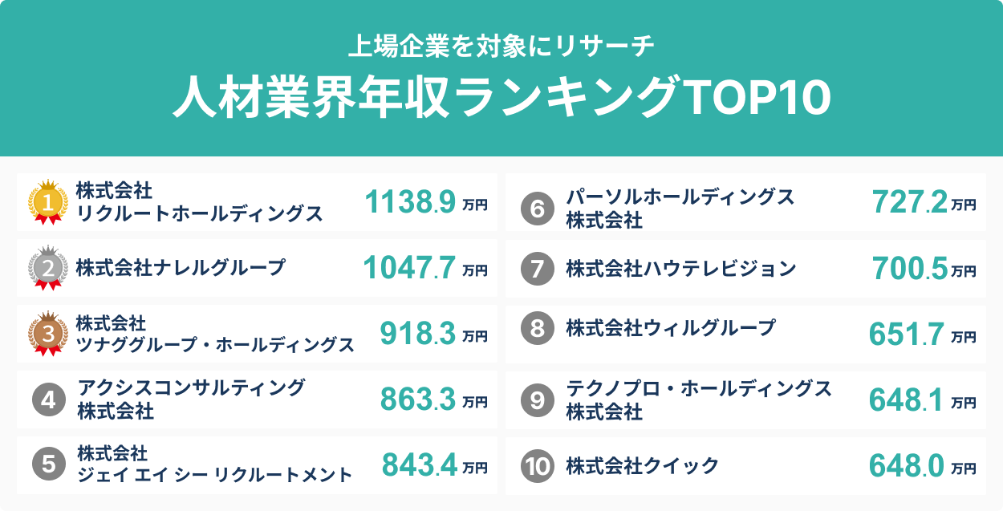Open アクシスコンサルティング株式会社 entry
This screenshot has height=511, width=1003.
click(191, 399)
